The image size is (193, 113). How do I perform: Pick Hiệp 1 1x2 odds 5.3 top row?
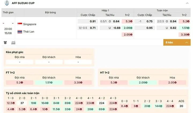pyautogui.click(x=127, y=21)
